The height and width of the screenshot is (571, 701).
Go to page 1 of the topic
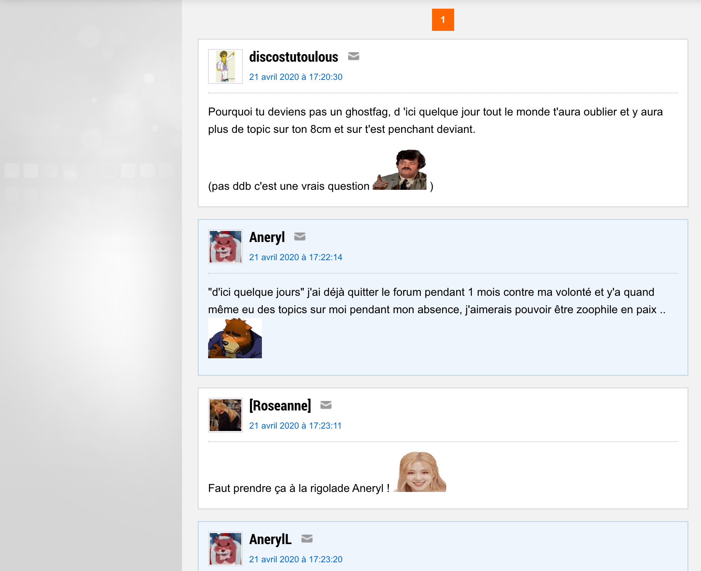point(443,20)
